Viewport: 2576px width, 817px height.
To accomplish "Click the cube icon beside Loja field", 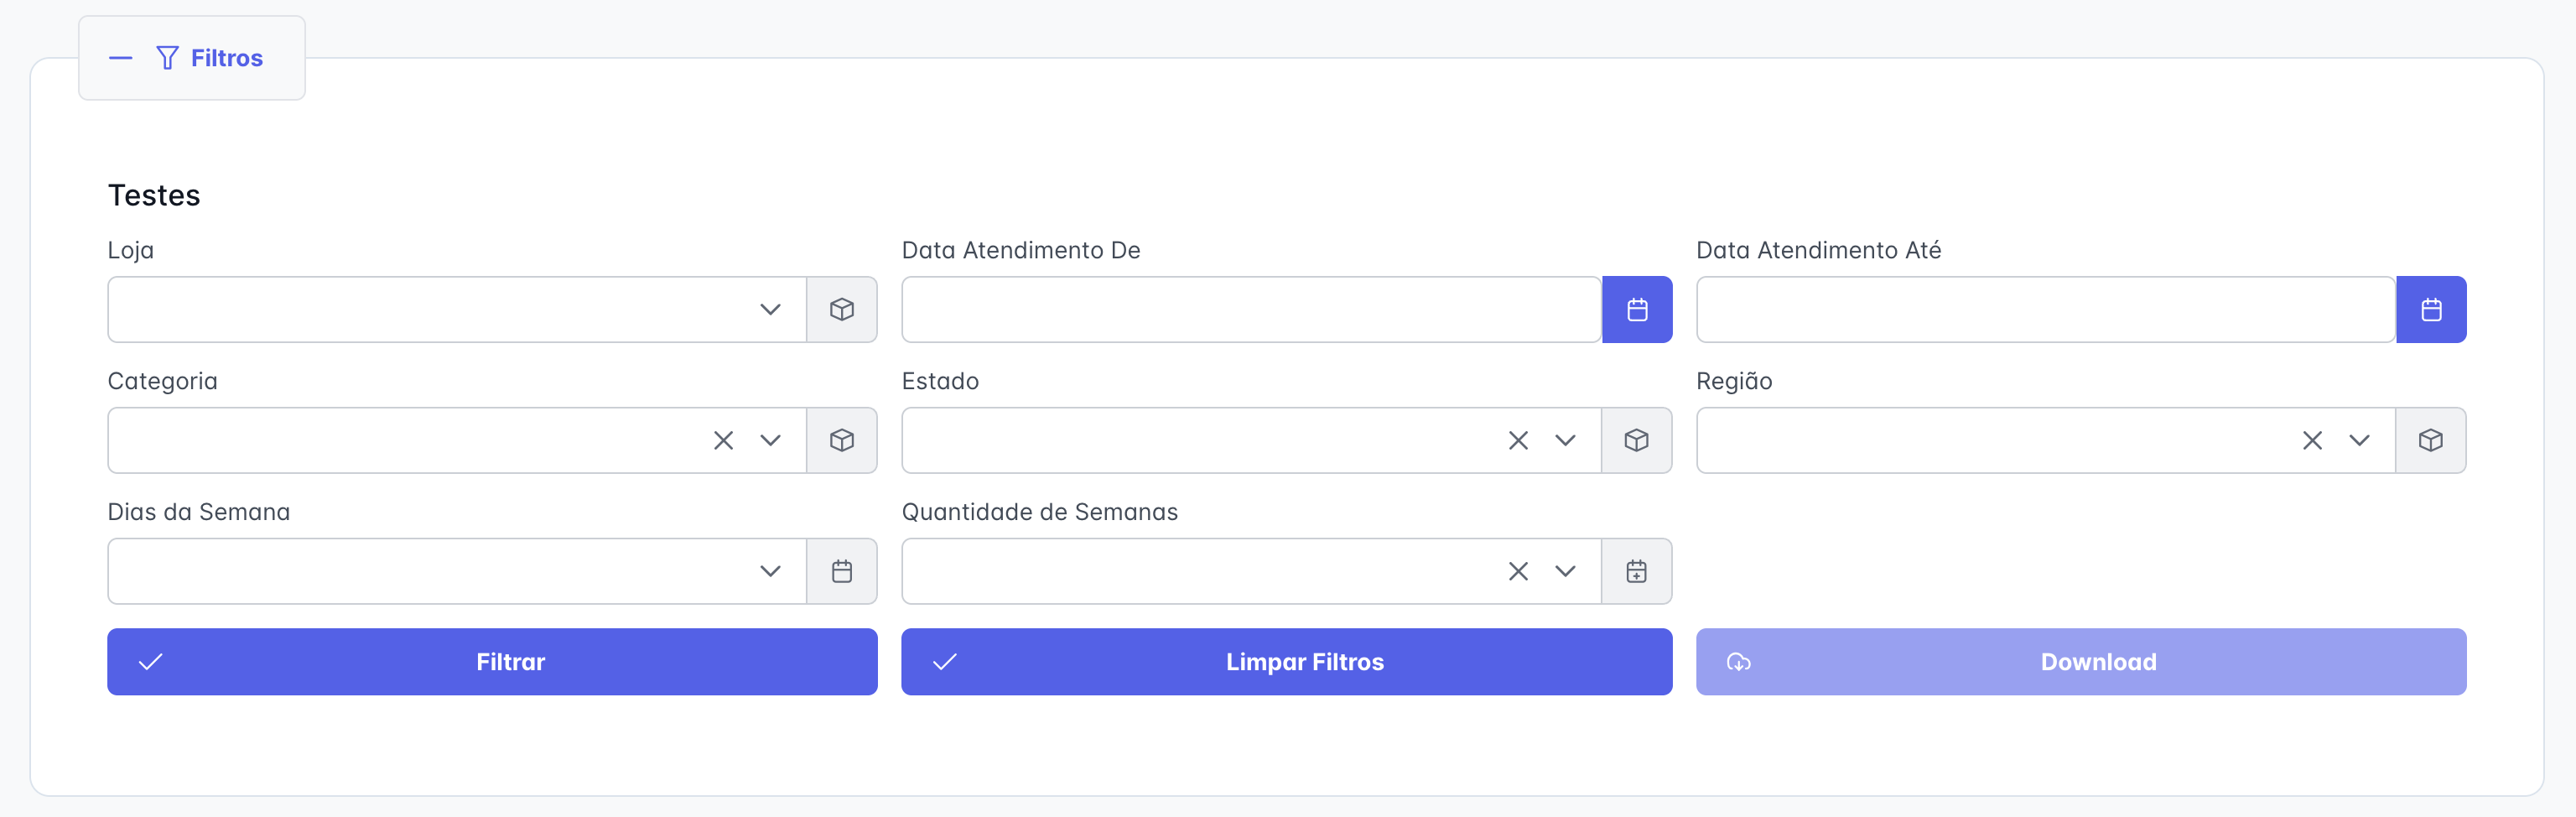I will [x=841, y=310].
